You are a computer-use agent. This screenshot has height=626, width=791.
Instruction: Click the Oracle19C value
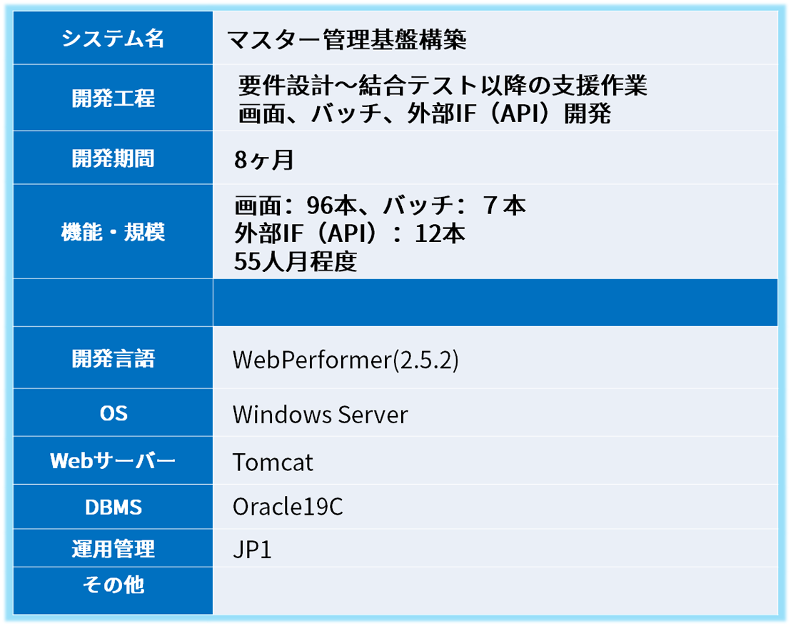coord(288,507)
